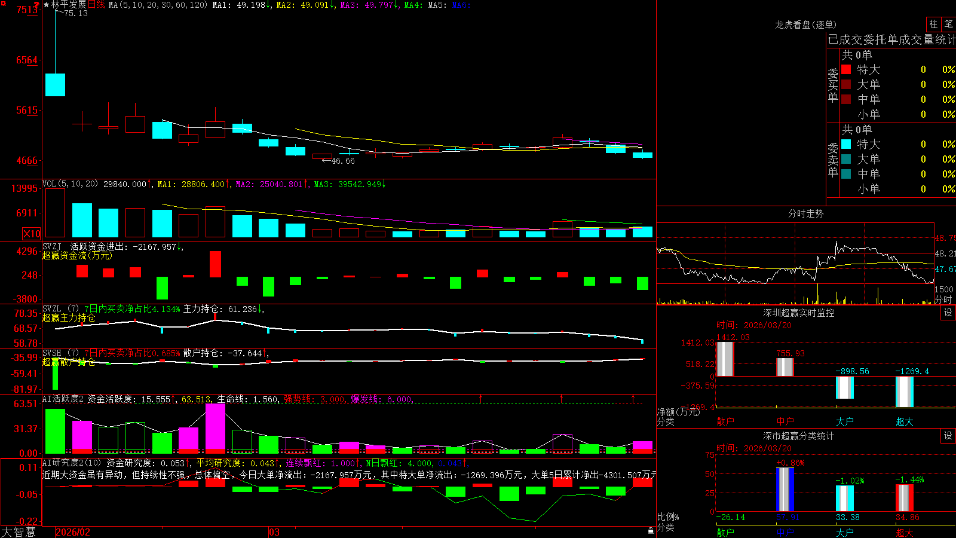Image resolution: width=956 pixels, height=538 pixels.
Task: Click the MA(5,10,20,30,60,120) indicator parameters
Action: pos(158,5)
